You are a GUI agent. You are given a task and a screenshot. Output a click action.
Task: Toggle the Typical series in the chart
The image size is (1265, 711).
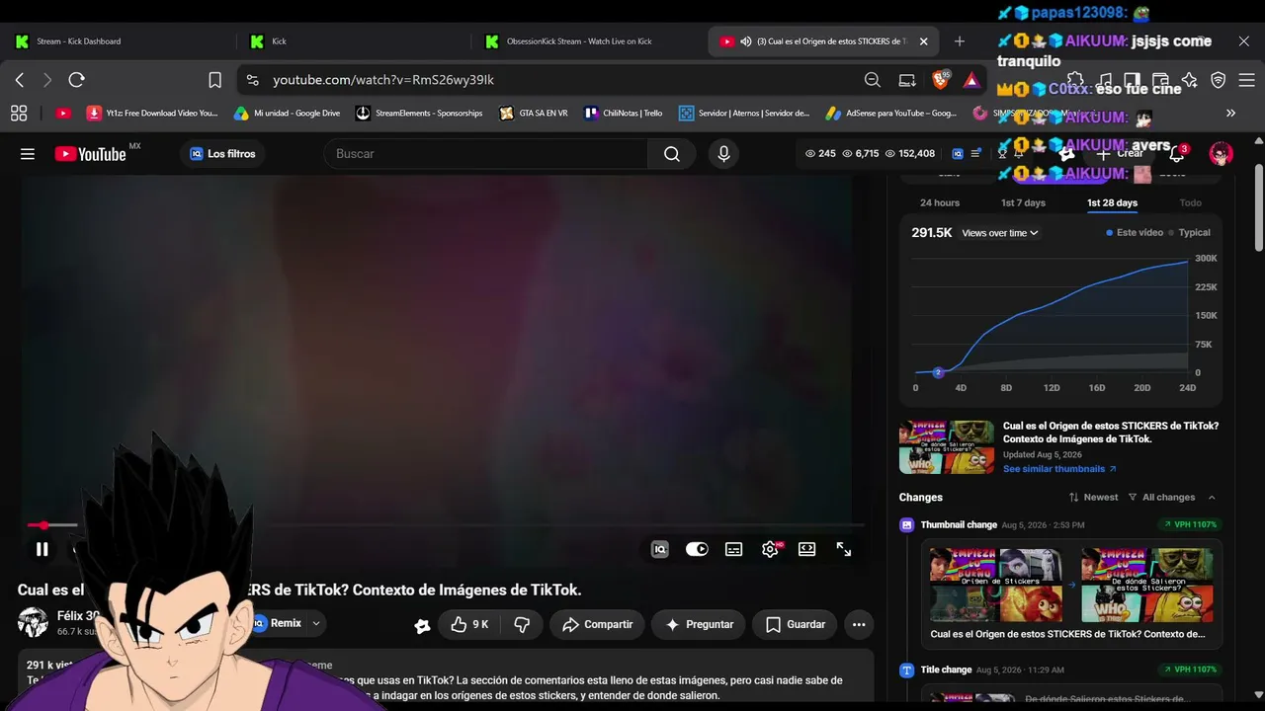coord(1189,233)
